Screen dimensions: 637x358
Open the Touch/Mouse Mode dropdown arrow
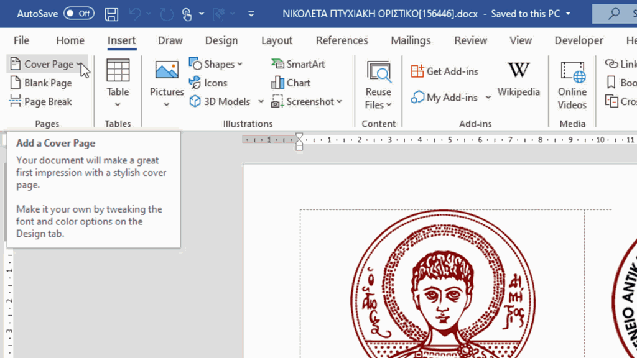202,14
